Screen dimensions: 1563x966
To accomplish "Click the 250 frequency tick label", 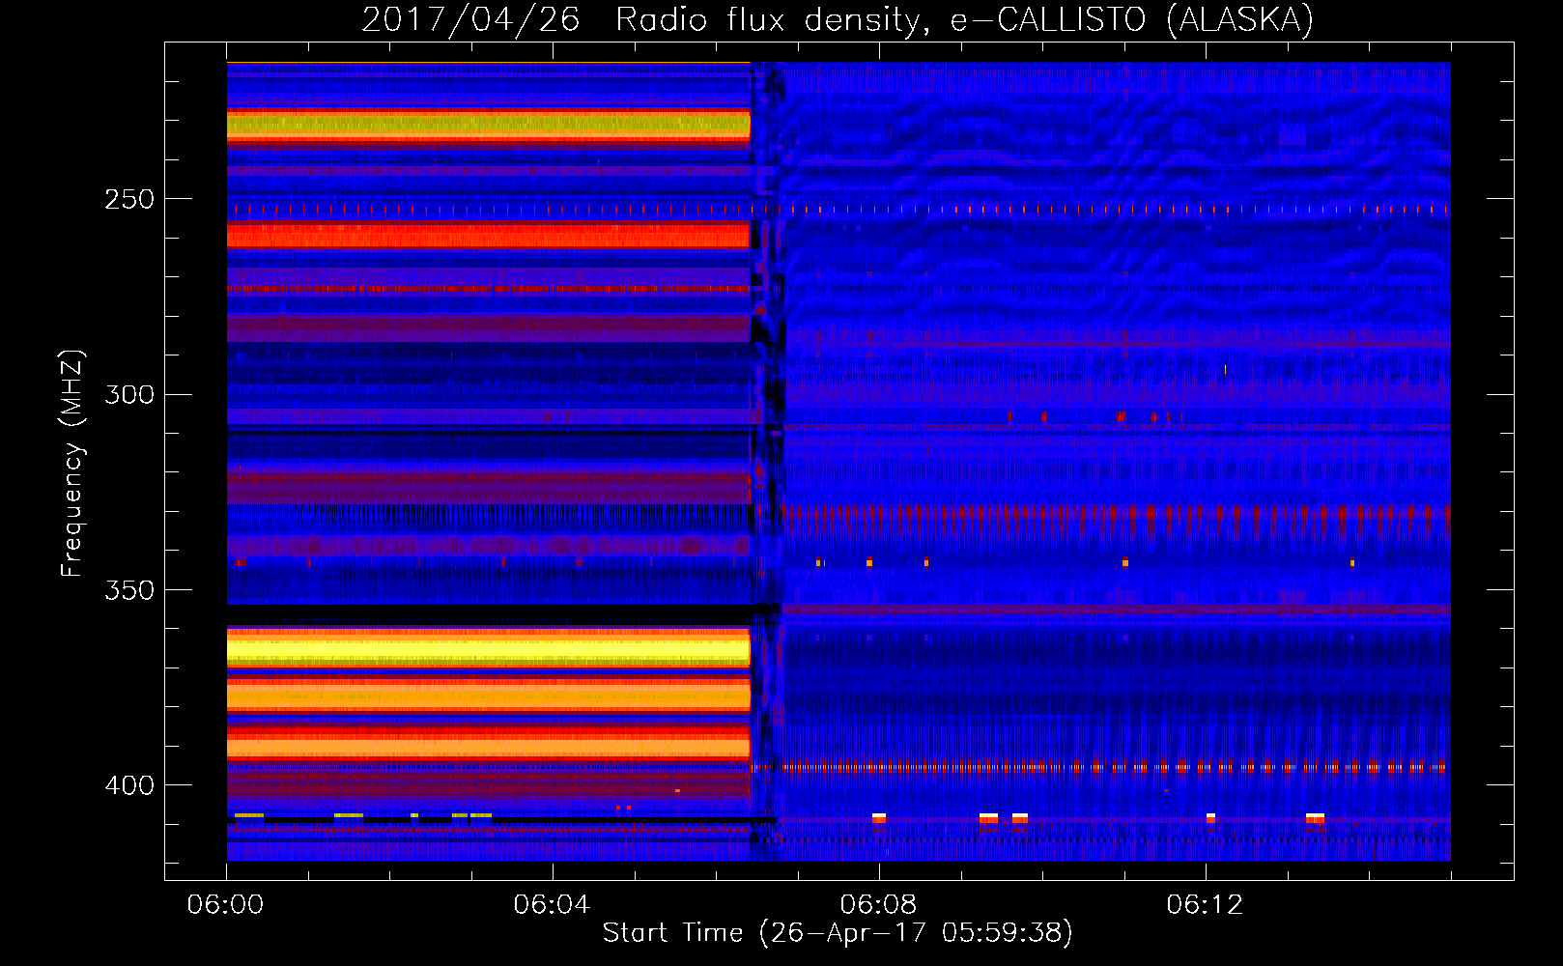I will (x=129, y=199).
